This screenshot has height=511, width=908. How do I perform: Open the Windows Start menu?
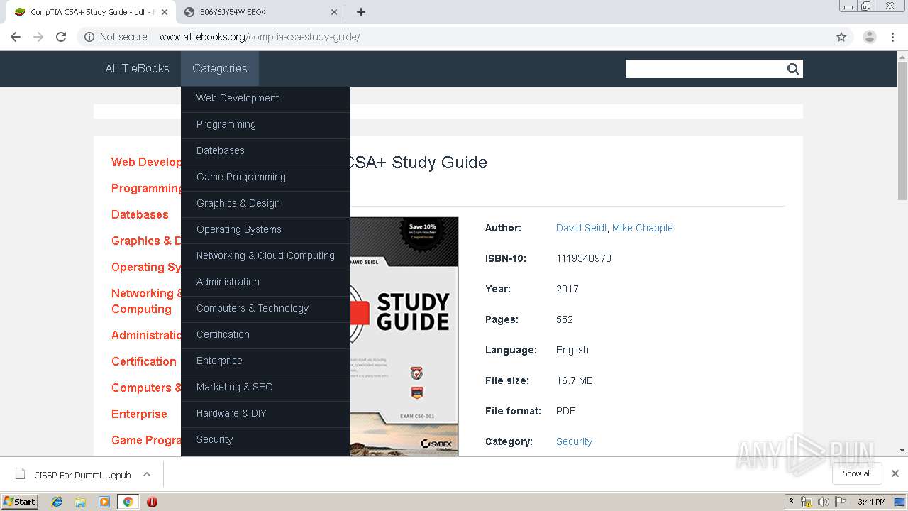click(x=20, y=502)
